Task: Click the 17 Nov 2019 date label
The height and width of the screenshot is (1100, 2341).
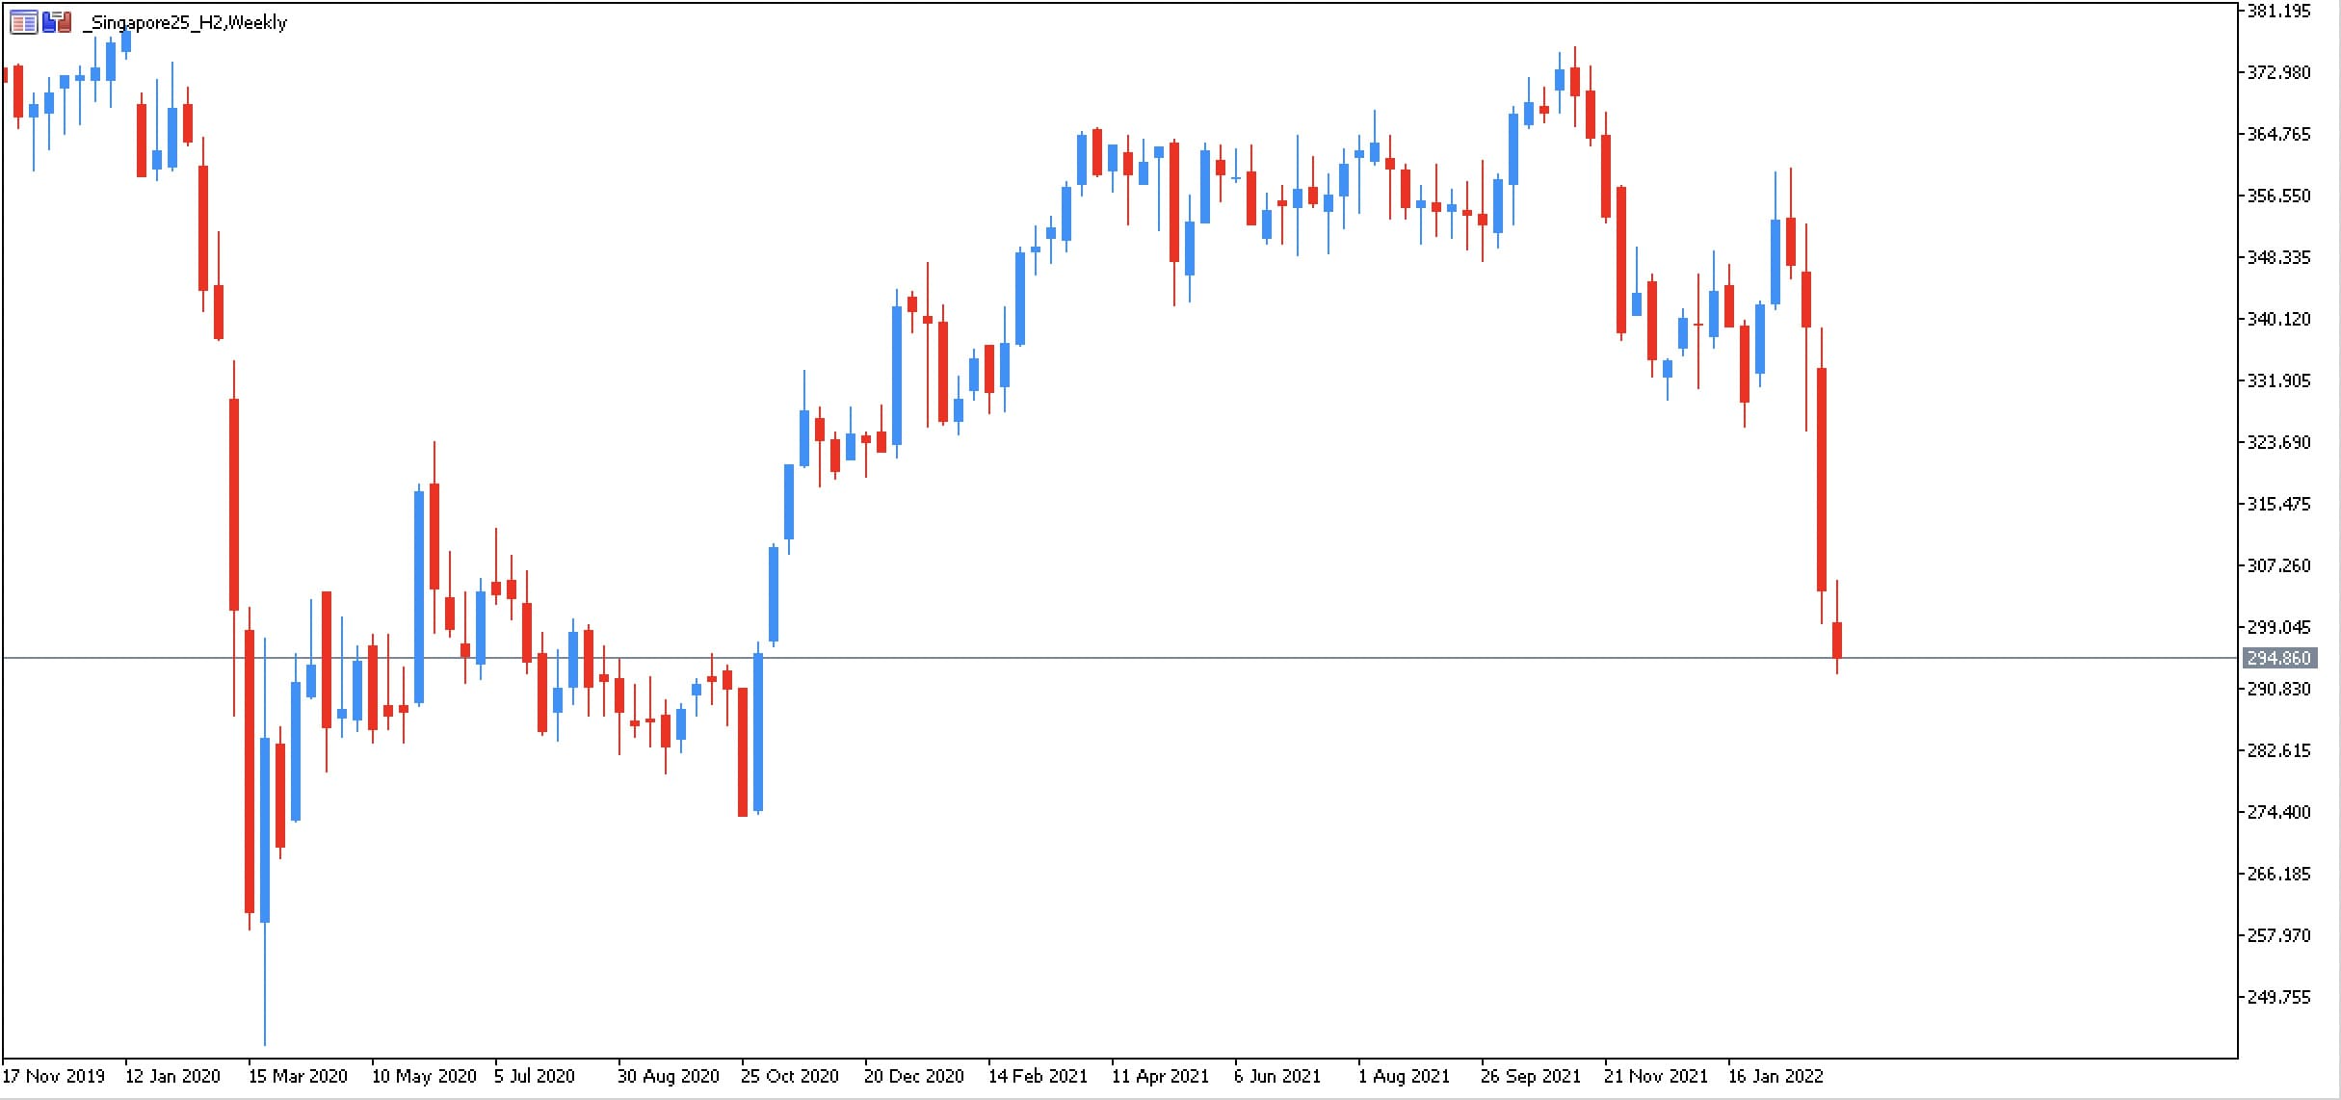Action: pos(54,1076)
